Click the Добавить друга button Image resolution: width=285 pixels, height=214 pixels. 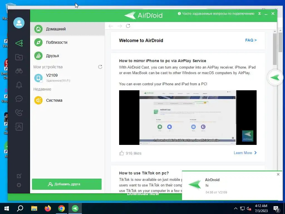(67, 184)
